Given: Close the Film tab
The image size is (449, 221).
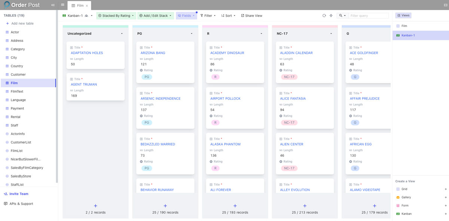Looking at the screenshot, I should (x=87, y=6).
